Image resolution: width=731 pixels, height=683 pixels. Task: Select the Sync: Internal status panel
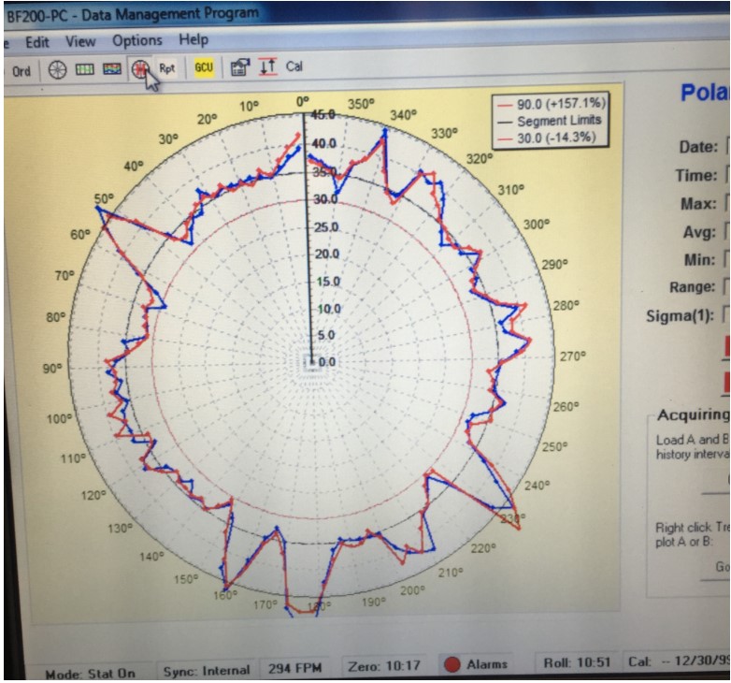(x=206, y=670)
